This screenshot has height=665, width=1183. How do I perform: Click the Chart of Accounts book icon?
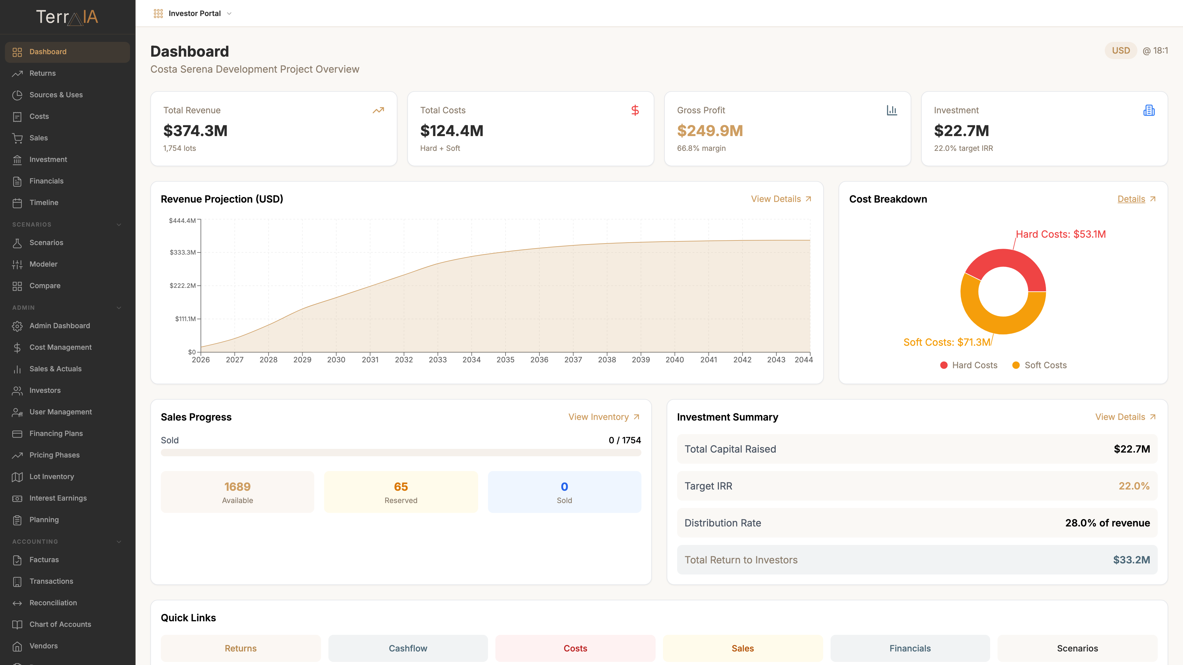[18, 625]
